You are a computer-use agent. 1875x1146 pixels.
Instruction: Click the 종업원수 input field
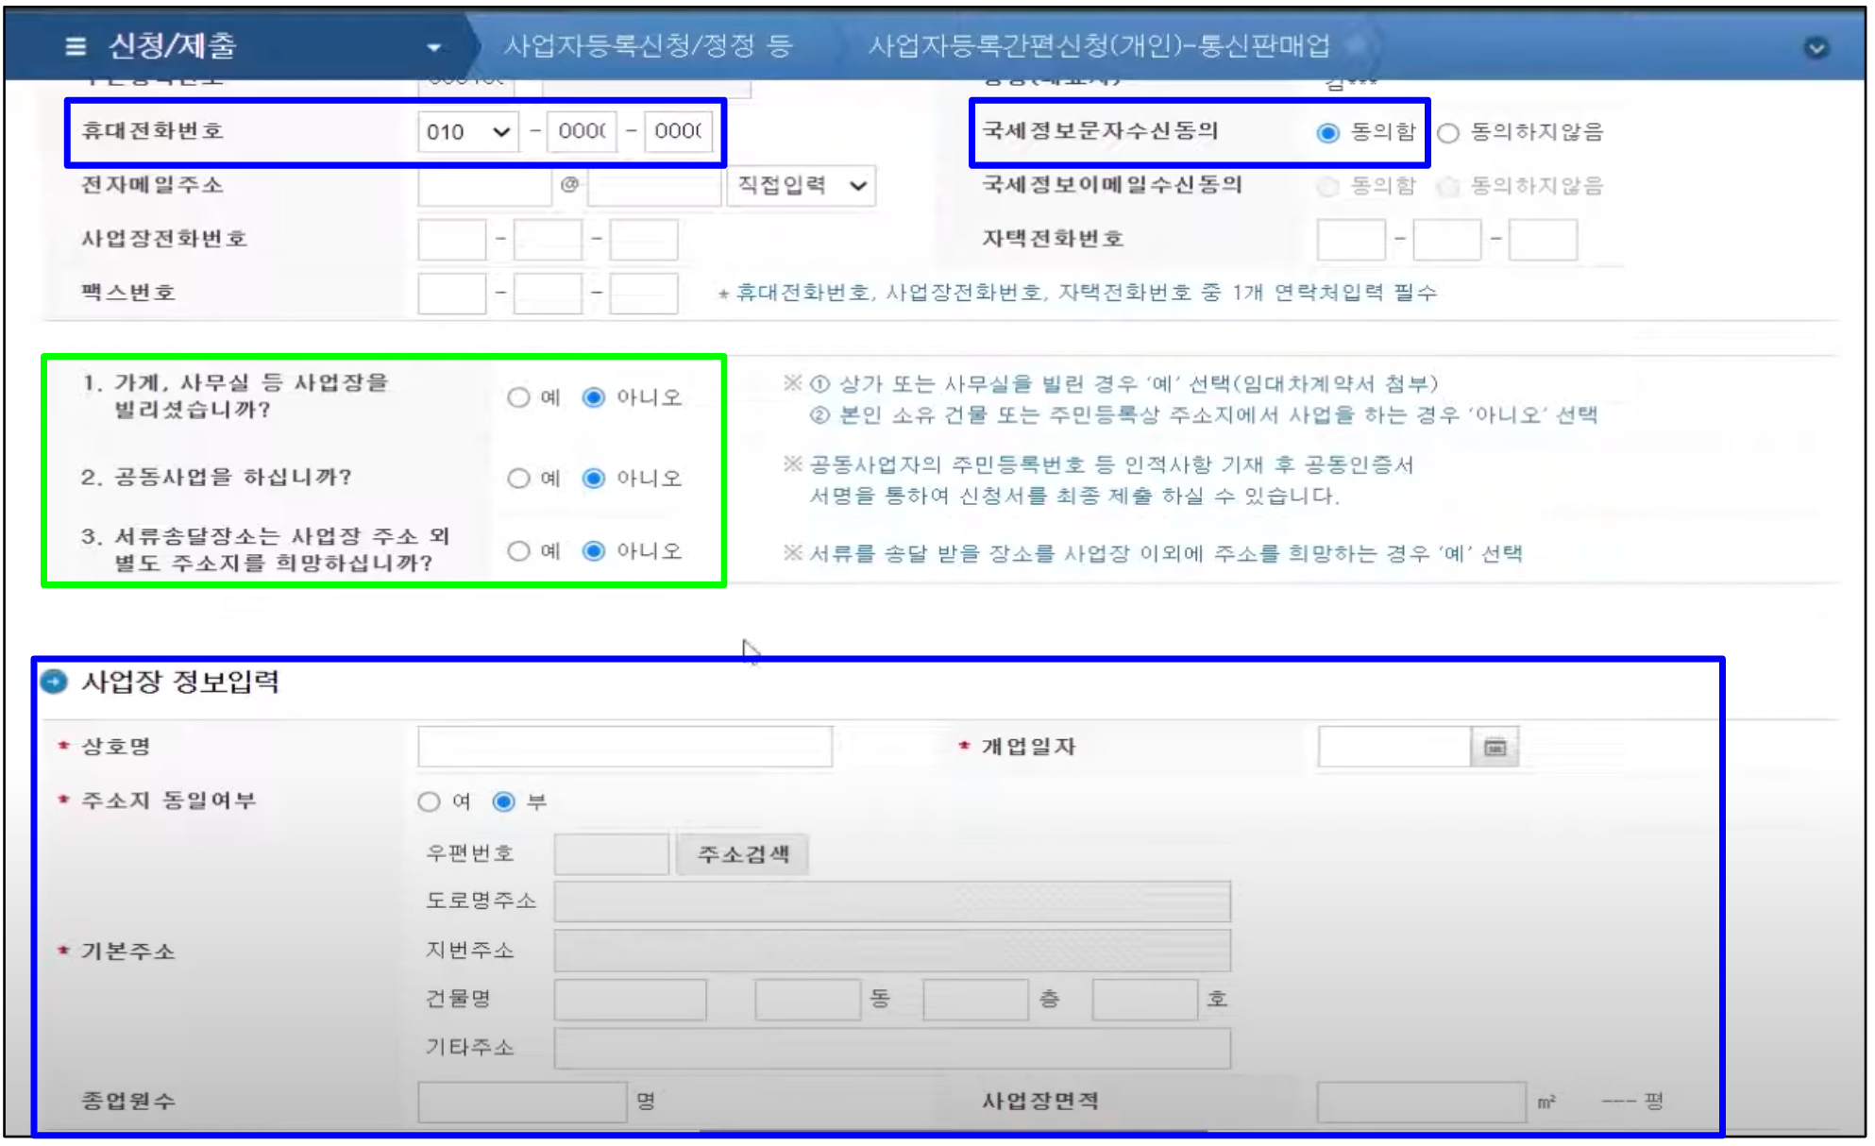pyautogui.click(x=522, y=1101)
